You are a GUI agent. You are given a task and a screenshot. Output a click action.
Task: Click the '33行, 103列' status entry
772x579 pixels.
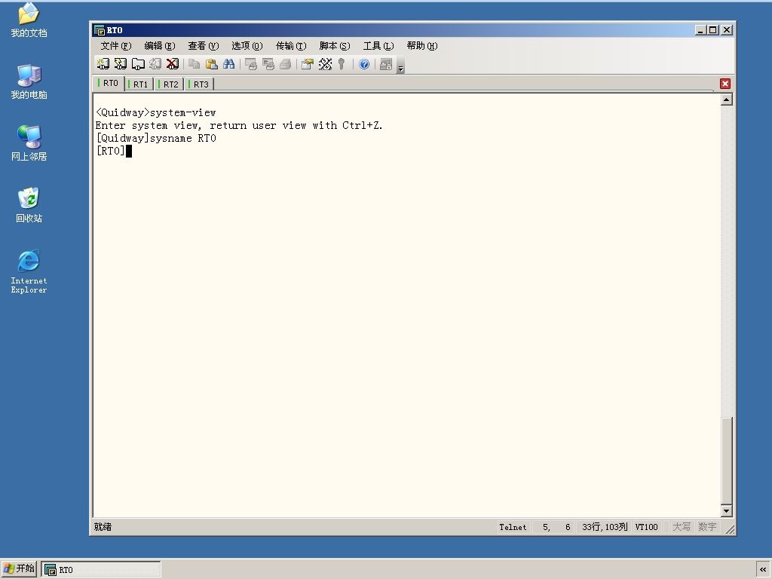(x=605, y=527)
